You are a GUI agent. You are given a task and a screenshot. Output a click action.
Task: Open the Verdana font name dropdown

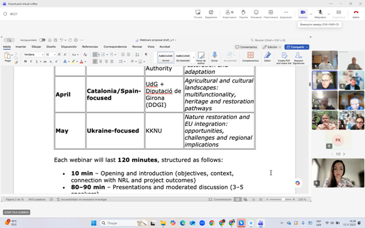click(x=42, y=55)
